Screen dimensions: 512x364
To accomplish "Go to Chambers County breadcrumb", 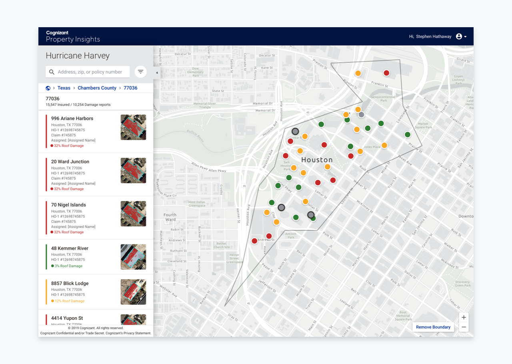I will [x=97, y=88].
